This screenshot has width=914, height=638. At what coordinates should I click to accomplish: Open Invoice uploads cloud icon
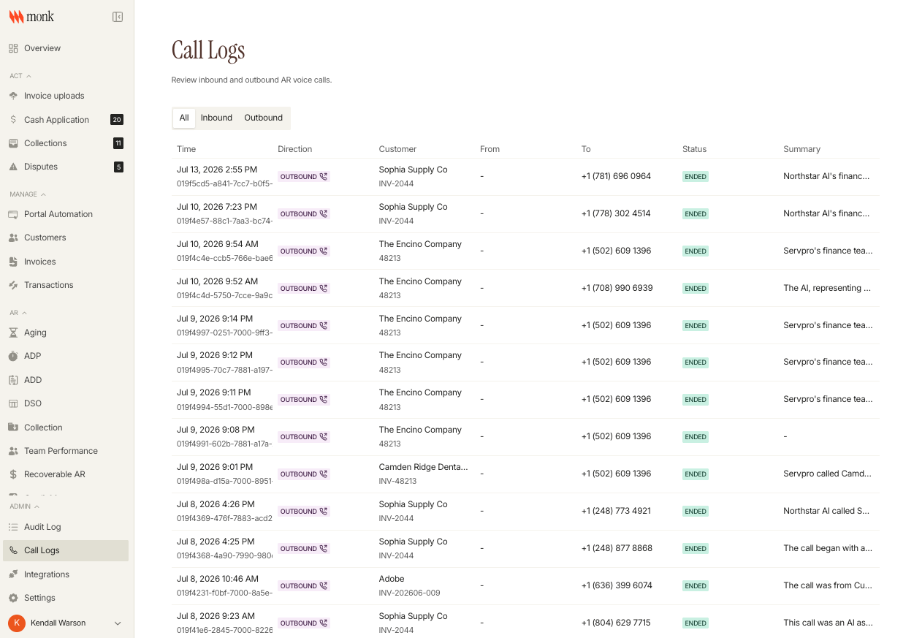pos(13,96)
